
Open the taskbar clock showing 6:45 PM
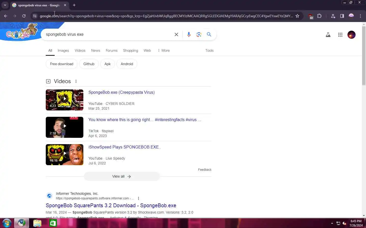pos(356,223)
